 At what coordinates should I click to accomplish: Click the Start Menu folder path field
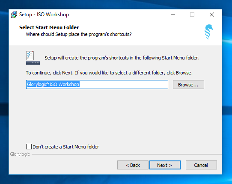97,84
